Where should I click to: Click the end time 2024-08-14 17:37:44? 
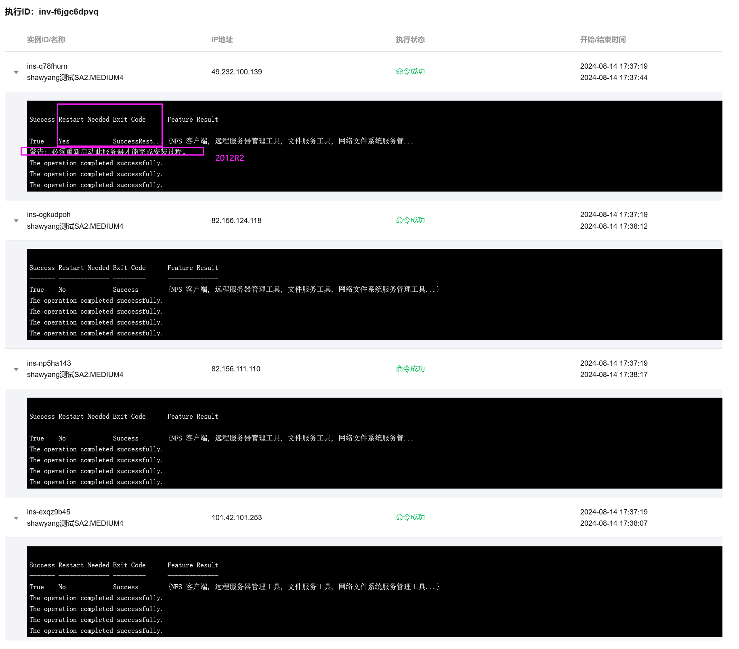pyautogui.click(x=614, y=78)
